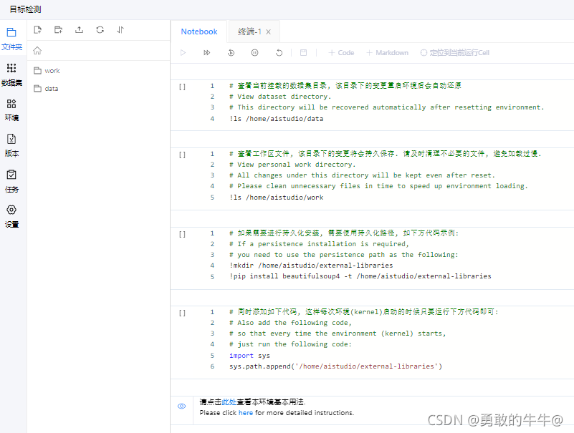Viewport: 574px width, 433px height.
Task: Follow the 此处 link in the markdown cell
Action: tap(229, 402)
